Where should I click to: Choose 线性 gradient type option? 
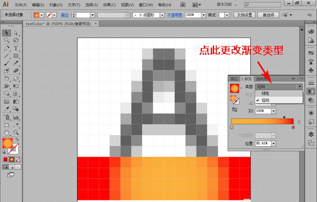click(x=279, y=94)
